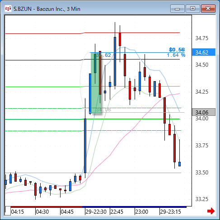
Task: Click the 34.62 blue price tag
Action: point(204,52)
